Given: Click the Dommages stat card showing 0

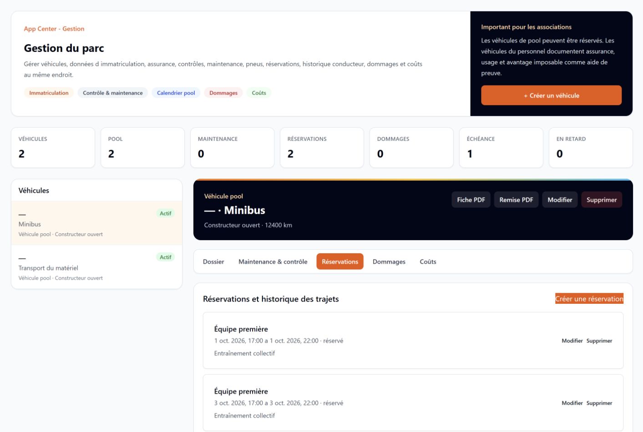Looking at the screenshot, I should pyautogui.click(x=411, y=147).
